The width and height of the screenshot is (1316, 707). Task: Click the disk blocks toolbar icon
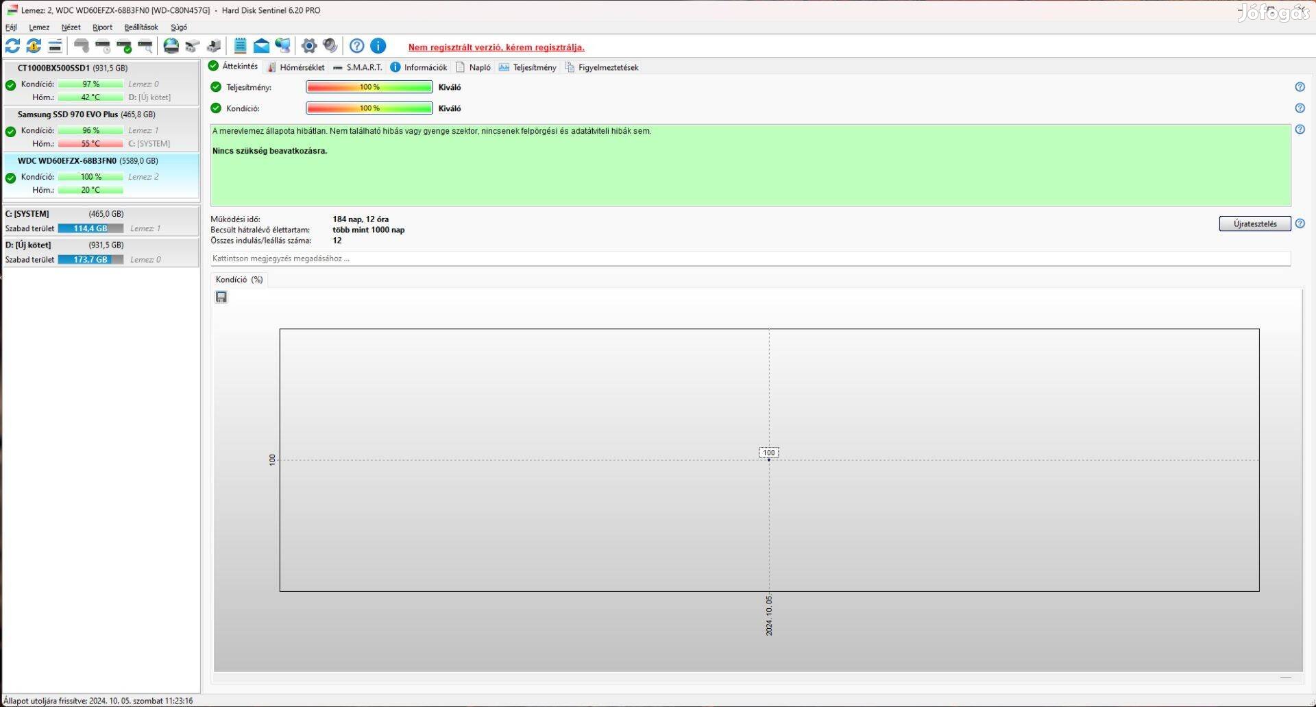193,46
